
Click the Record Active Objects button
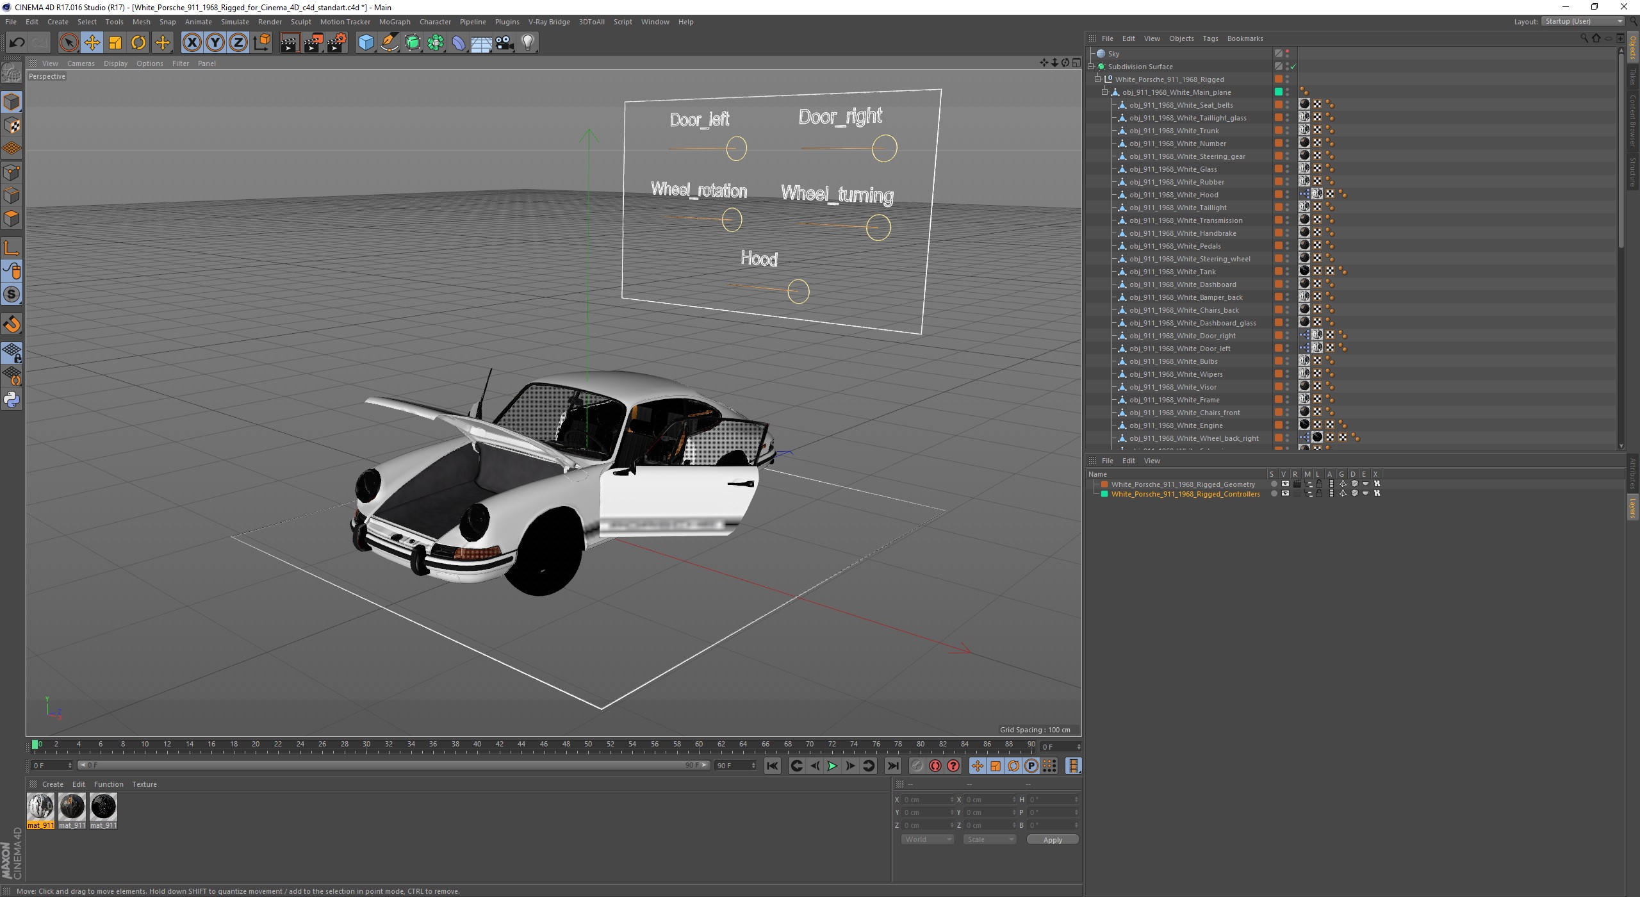[917, 766]
